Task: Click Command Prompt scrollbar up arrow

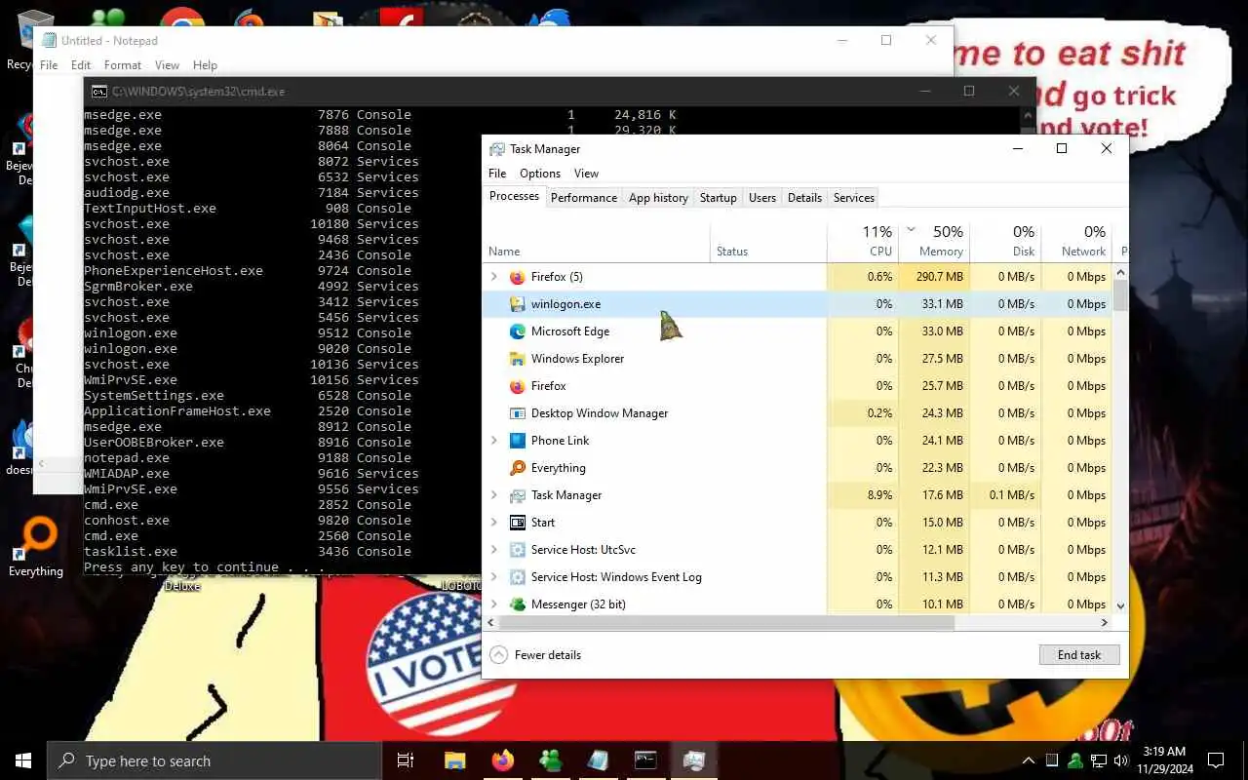Action: 1027,115
